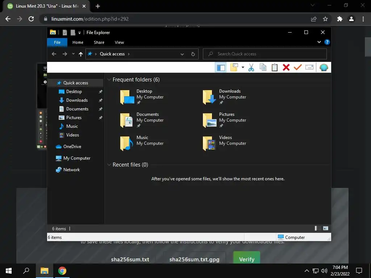Open Downloads in the navigation pane

[77, 100]
